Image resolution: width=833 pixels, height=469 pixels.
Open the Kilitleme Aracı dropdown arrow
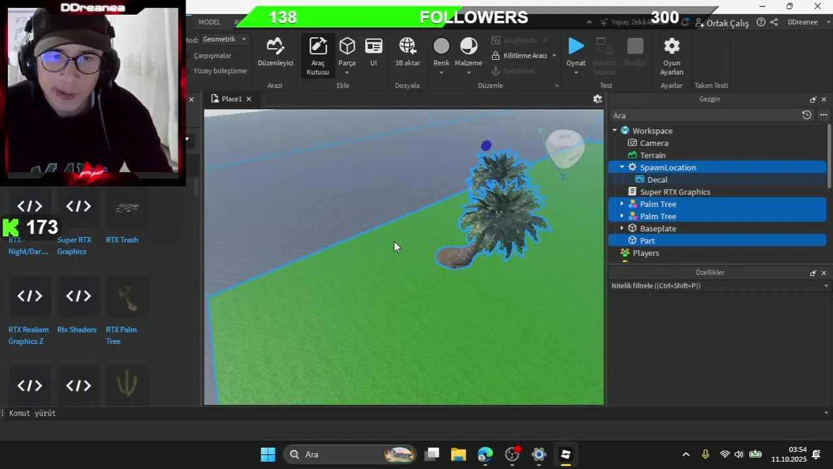click(554, 55)
